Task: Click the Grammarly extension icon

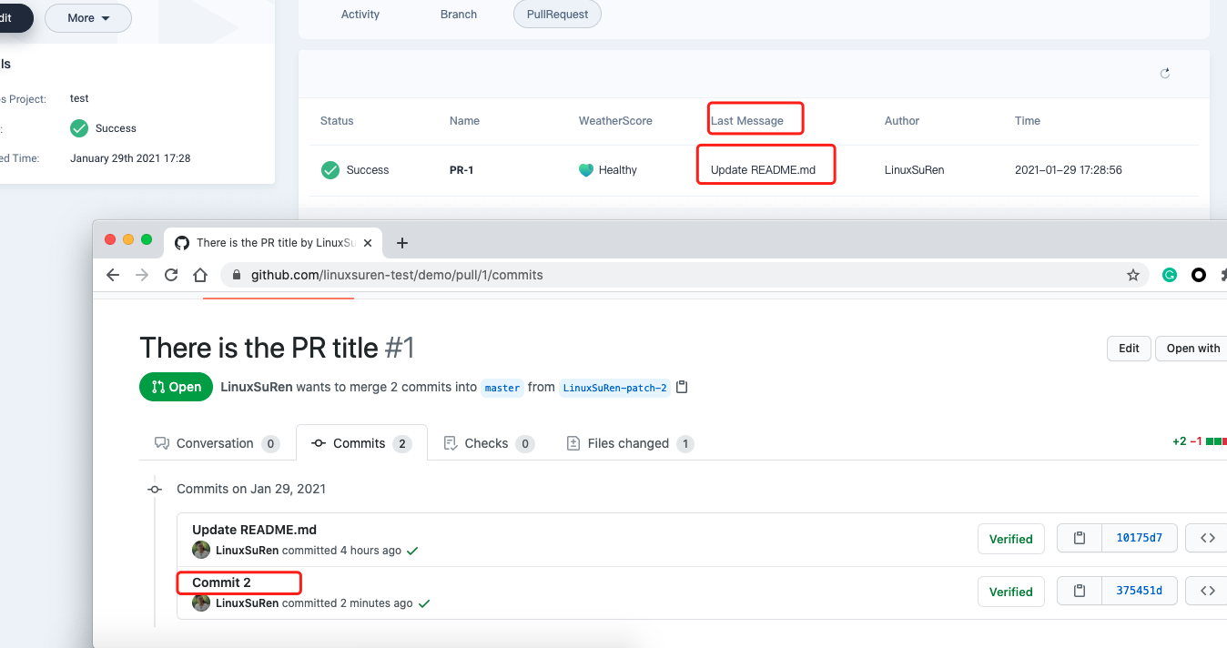Action: pos(1170,275)
